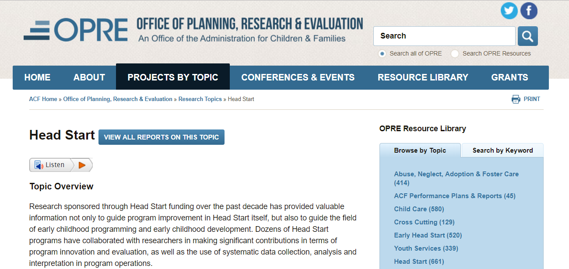The image size is (569, 269).
Task: Open the Cross Cutting (129) topic
Action: tap(424, 222)
